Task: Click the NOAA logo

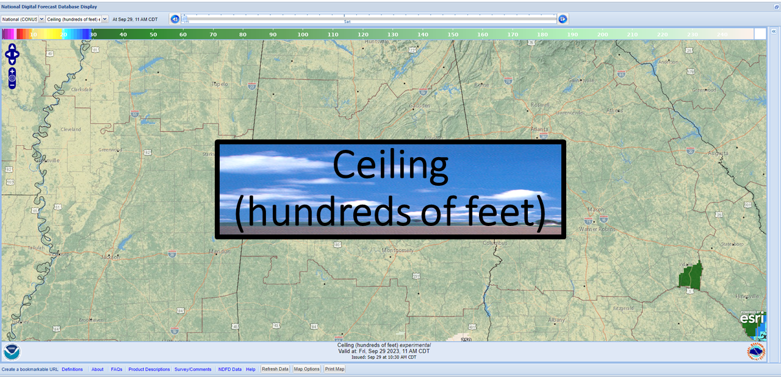Action: [x=11, y=351]
